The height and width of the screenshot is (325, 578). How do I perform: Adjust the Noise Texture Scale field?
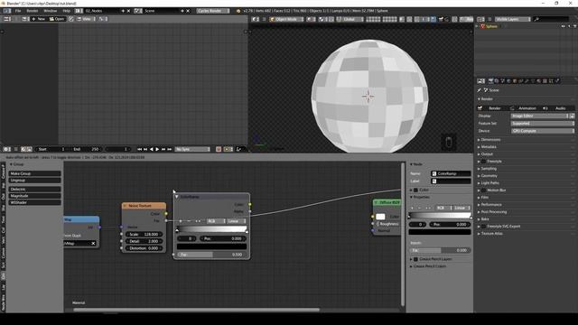tap(144, 235)
